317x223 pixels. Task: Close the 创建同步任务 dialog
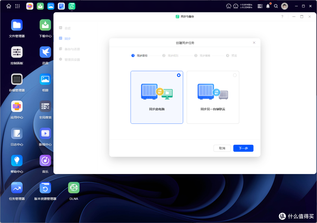pyautogui.click(x=254, y=43)
